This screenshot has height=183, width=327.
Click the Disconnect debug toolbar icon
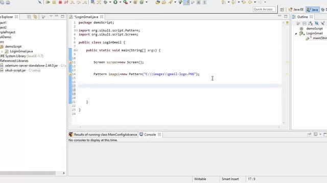point(66,2)
